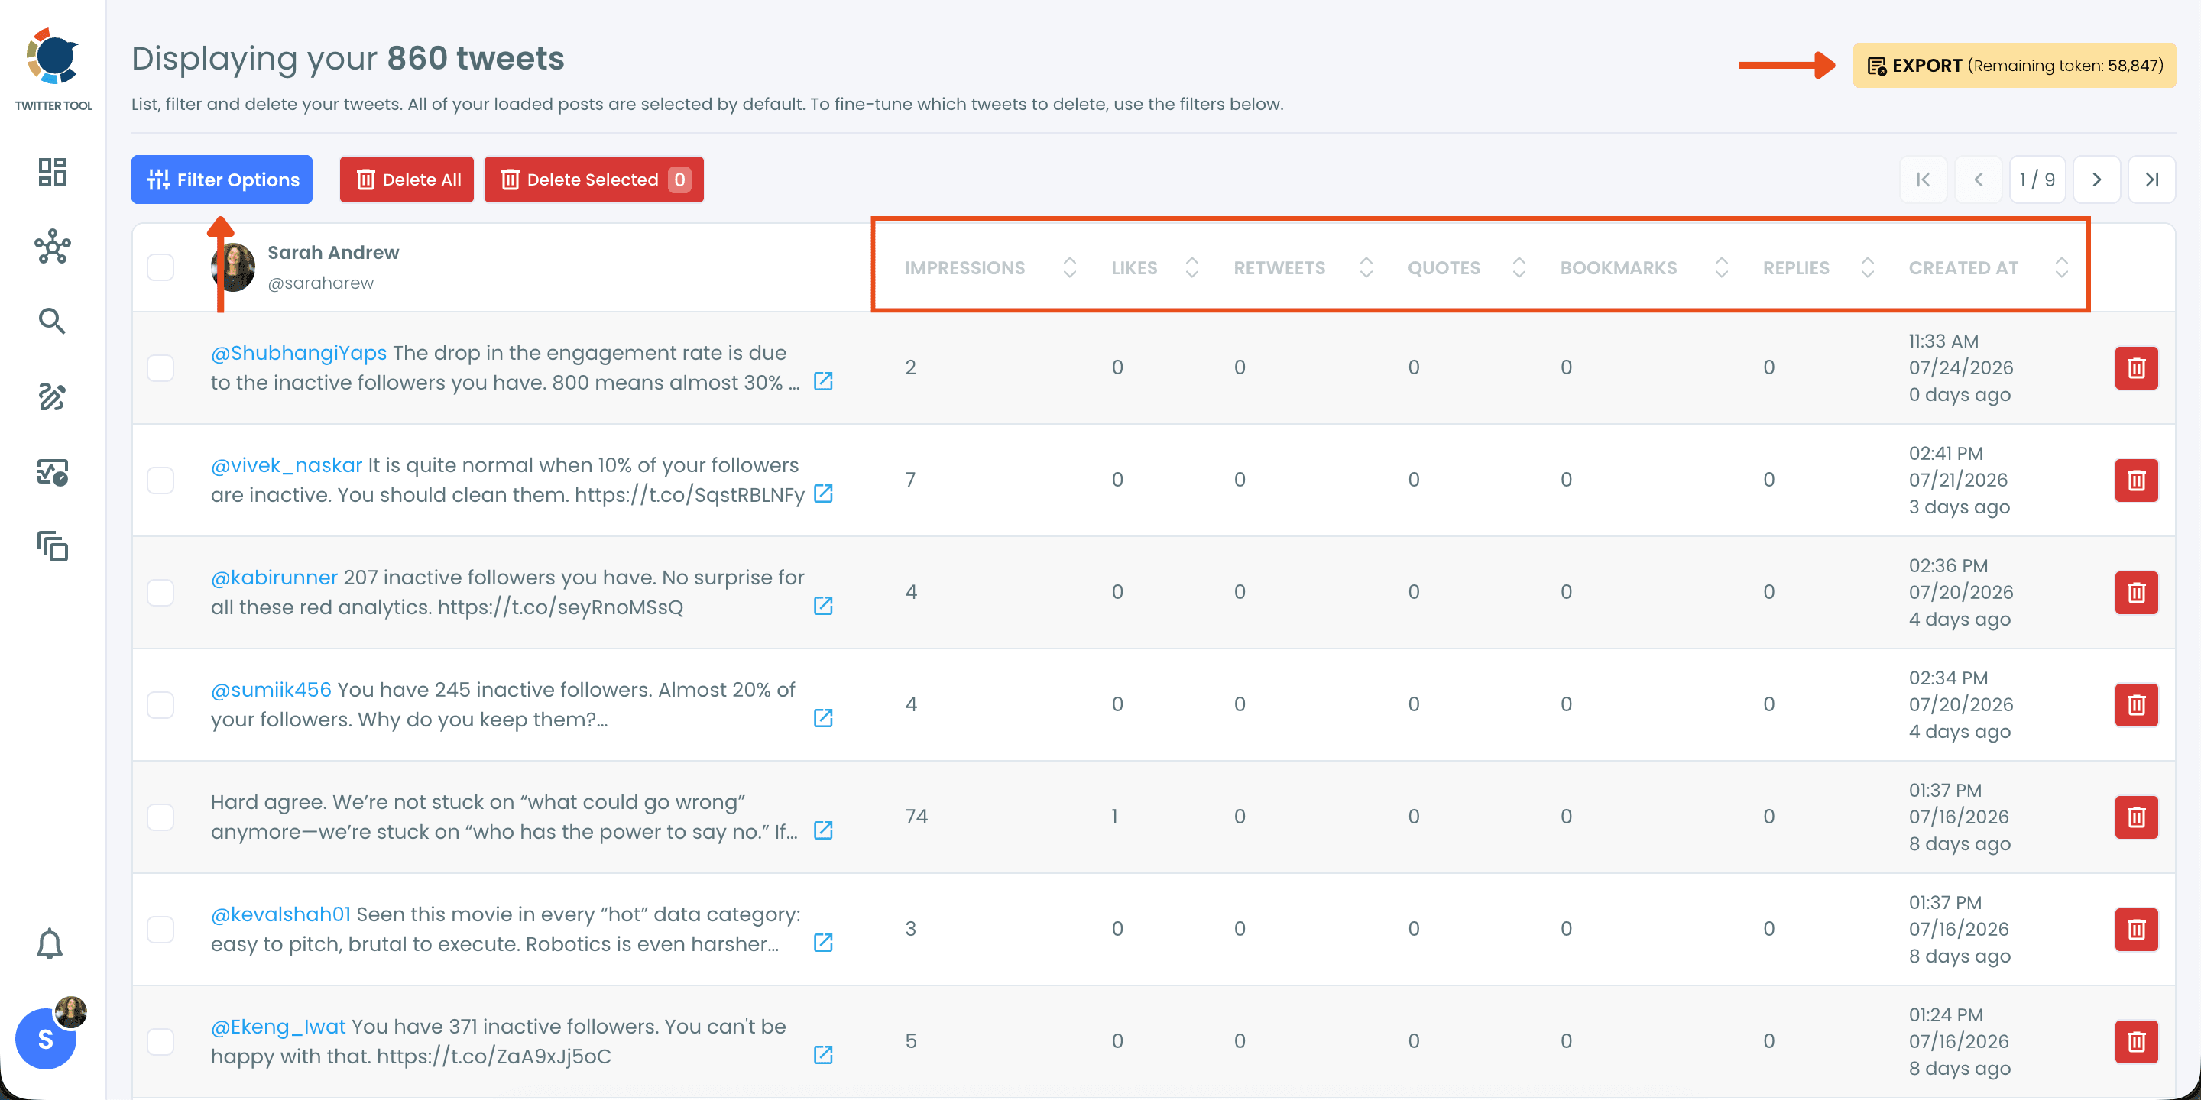The height and width of the screenshot is (1100, 2201).
Task: Check the 'Hard agree' tweet checkbox
Action: (160, 817)
